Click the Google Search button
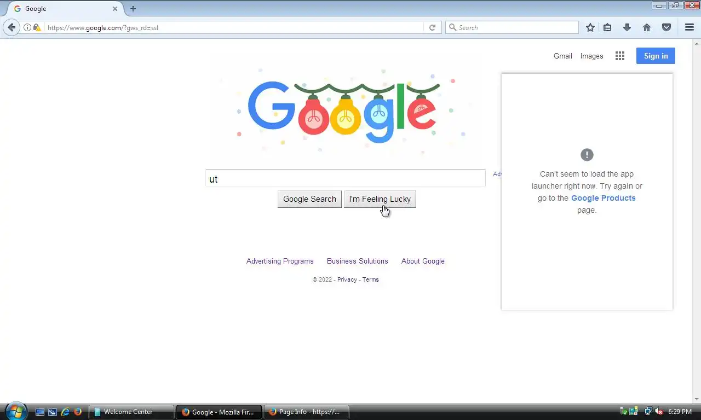 (x=309, y=199)
